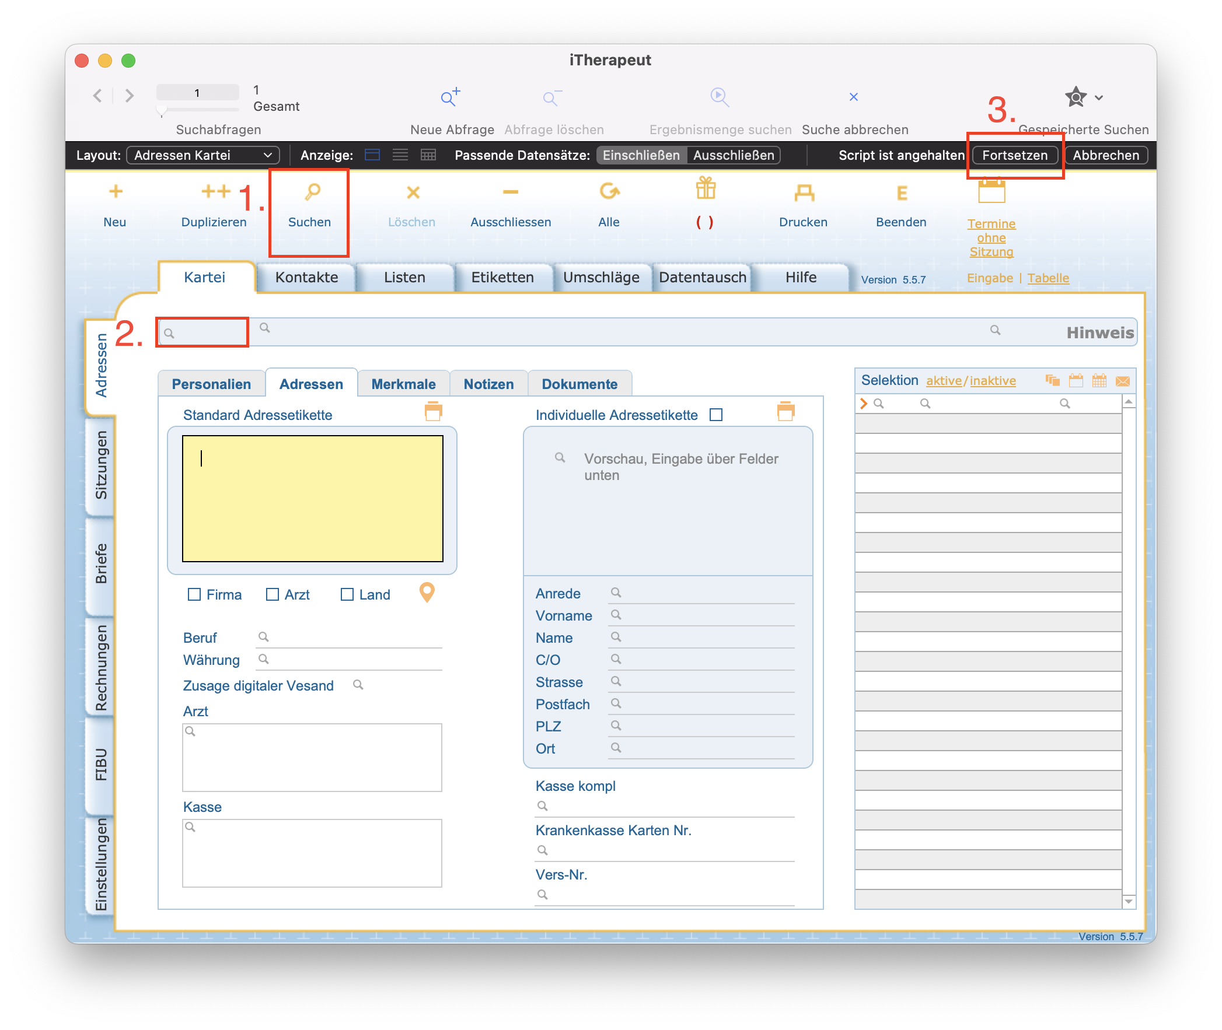Viewport: 1222px width, 1030px height.
Task: Click the Alle refresh icon
Action: 609,191
